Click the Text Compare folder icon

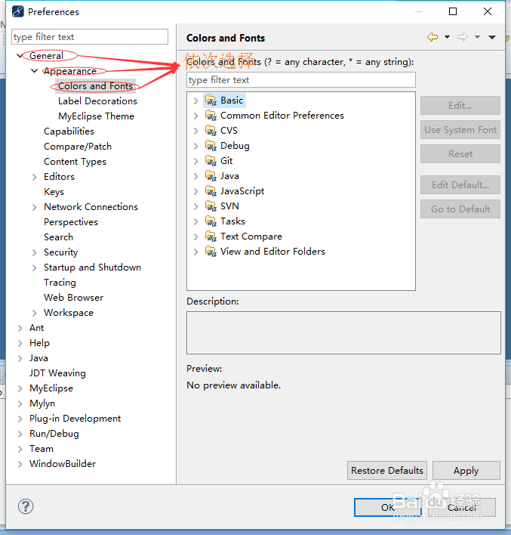coord(211,236)
